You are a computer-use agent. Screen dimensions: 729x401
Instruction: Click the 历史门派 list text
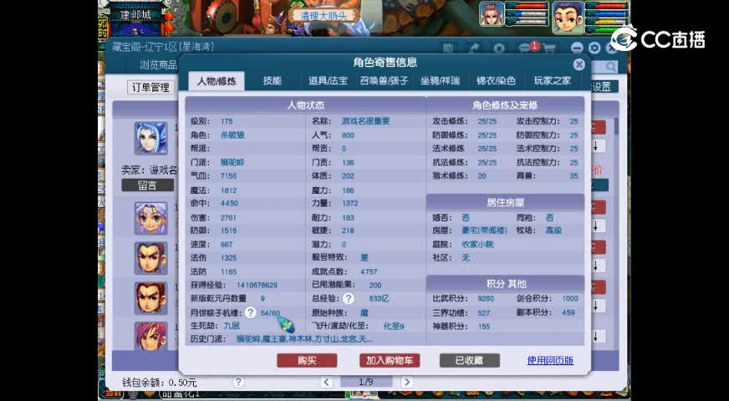point(304,339)
